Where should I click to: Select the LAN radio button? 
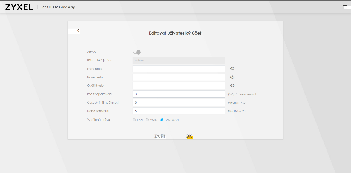click(134, 120)
